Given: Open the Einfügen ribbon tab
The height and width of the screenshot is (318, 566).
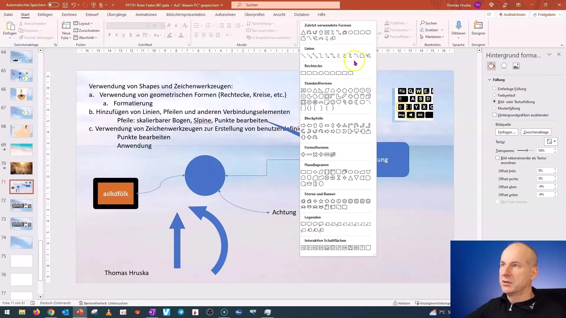Looking at the screenshot, I should click(x=45, y=14).
